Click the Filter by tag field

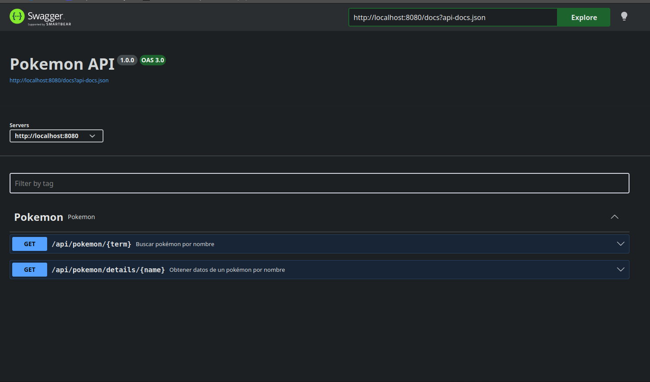coord(319,183)
